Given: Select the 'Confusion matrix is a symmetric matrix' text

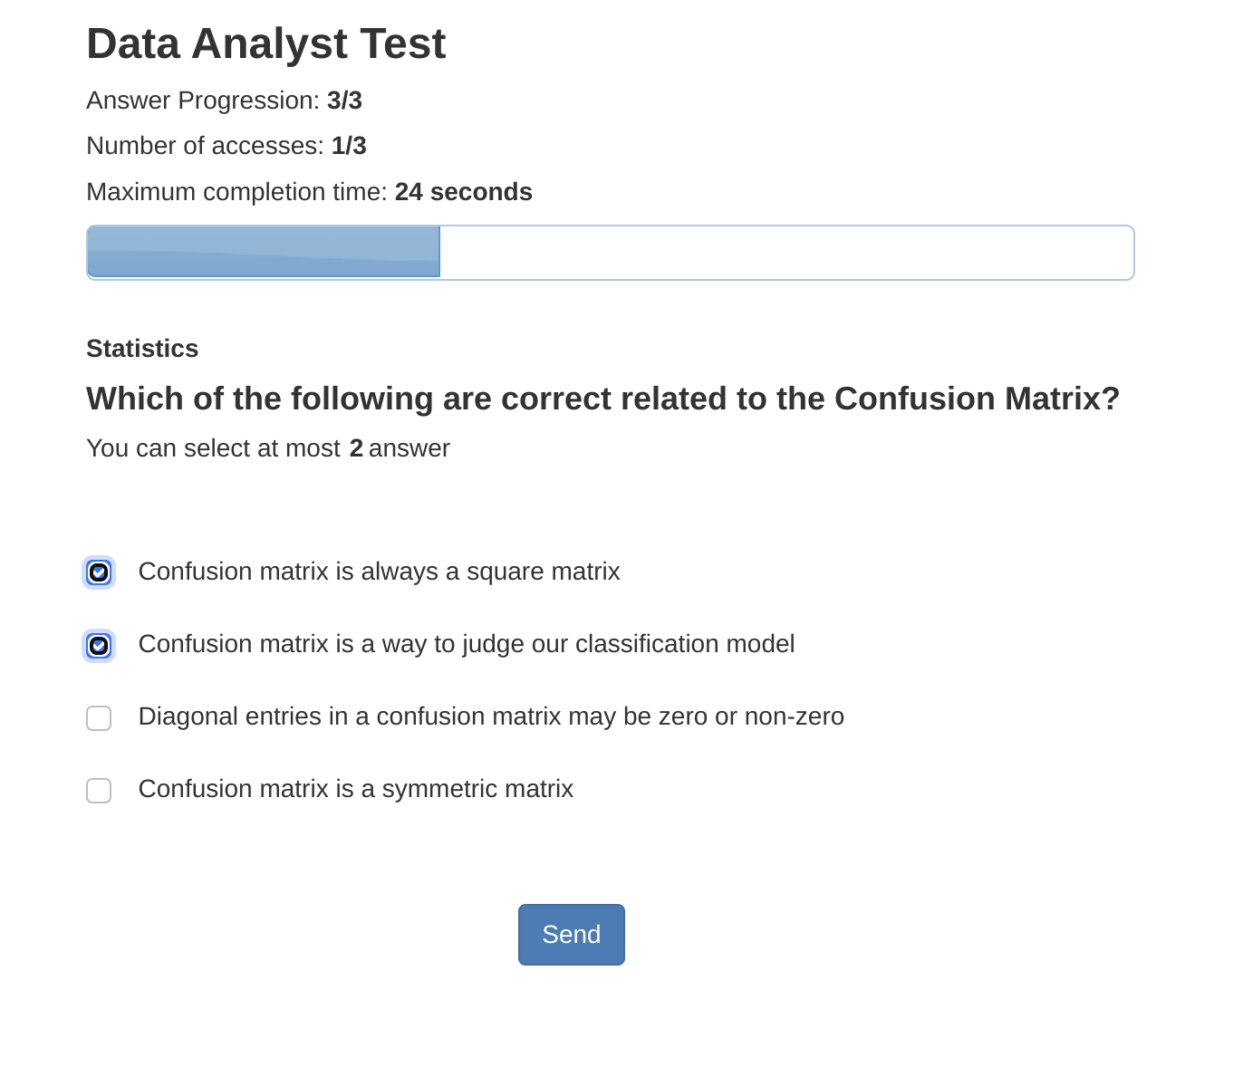Looking at the screenshot, I should [x=355, y=789].
